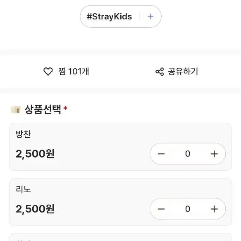Click the 방찬 2,500원 price
241x241 pixels.
[35, 154]
